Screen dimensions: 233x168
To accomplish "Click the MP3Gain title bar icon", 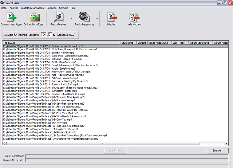I will pos(2,3).
